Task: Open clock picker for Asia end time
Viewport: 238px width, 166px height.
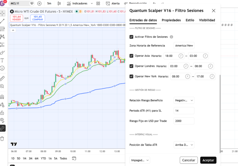Action: click(205, 56)
